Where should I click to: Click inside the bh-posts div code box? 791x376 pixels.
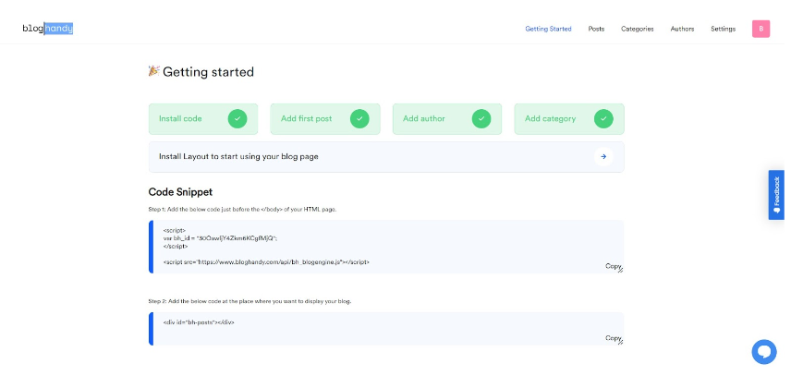(x=386, y=329)
